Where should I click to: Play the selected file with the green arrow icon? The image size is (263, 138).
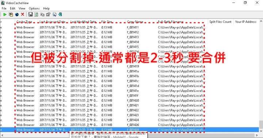tap(5, 15)
